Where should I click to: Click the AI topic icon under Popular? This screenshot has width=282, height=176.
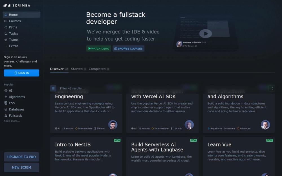click(6, 91)
